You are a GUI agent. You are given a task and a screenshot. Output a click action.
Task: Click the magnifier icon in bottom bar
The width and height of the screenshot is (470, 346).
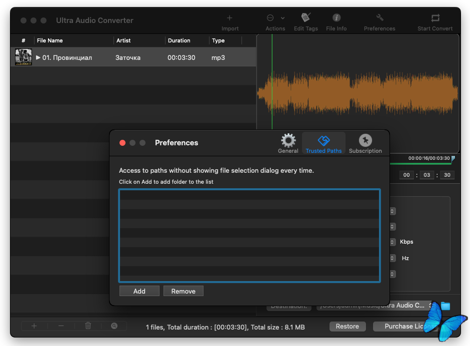click(114, 326)
